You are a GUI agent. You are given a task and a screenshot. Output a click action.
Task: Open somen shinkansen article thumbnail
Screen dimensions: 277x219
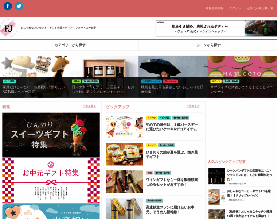coord(124,208)
